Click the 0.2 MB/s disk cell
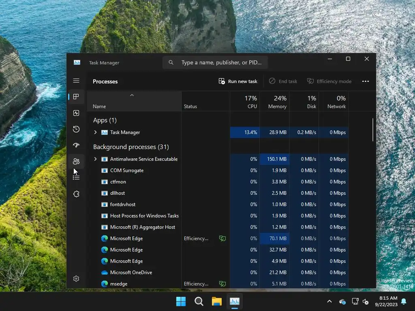This screenshot has width=415, height=311. click(x=304, y=132)
